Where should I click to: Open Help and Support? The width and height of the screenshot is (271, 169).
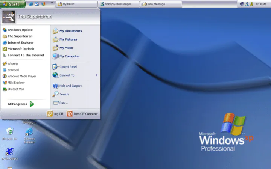coord(67,86)
